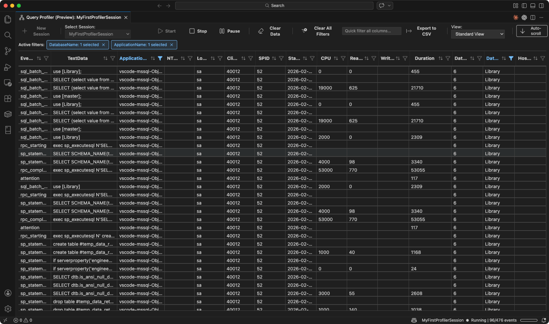Toggle the ApplicationName column filter funnel

[x=160, y=58]
